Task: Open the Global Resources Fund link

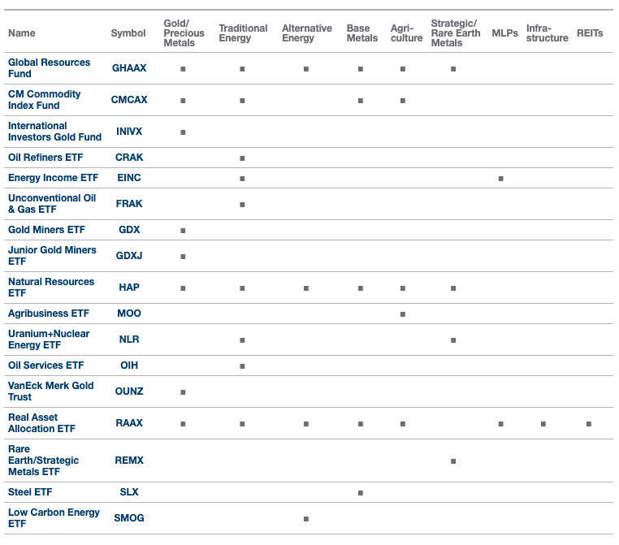Action: coord(49,68)
